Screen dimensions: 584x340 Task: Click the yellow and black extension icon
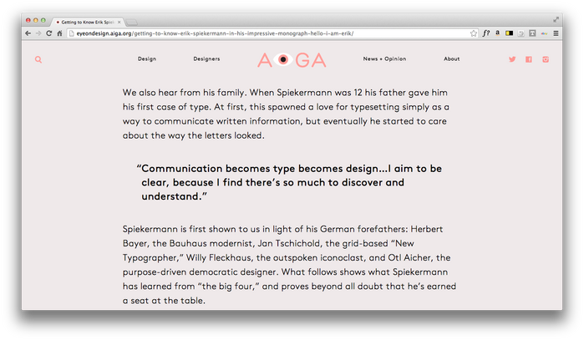click(x=509, y=33)
